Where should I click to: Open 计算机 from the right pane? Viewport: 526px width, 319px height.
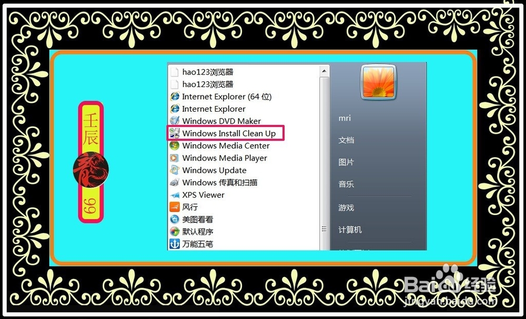click(350, 230)
